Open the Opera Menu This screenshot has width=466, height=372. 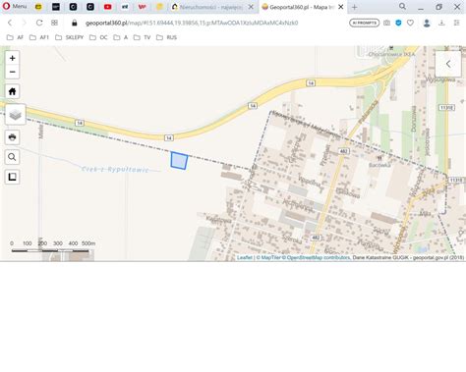15,6
